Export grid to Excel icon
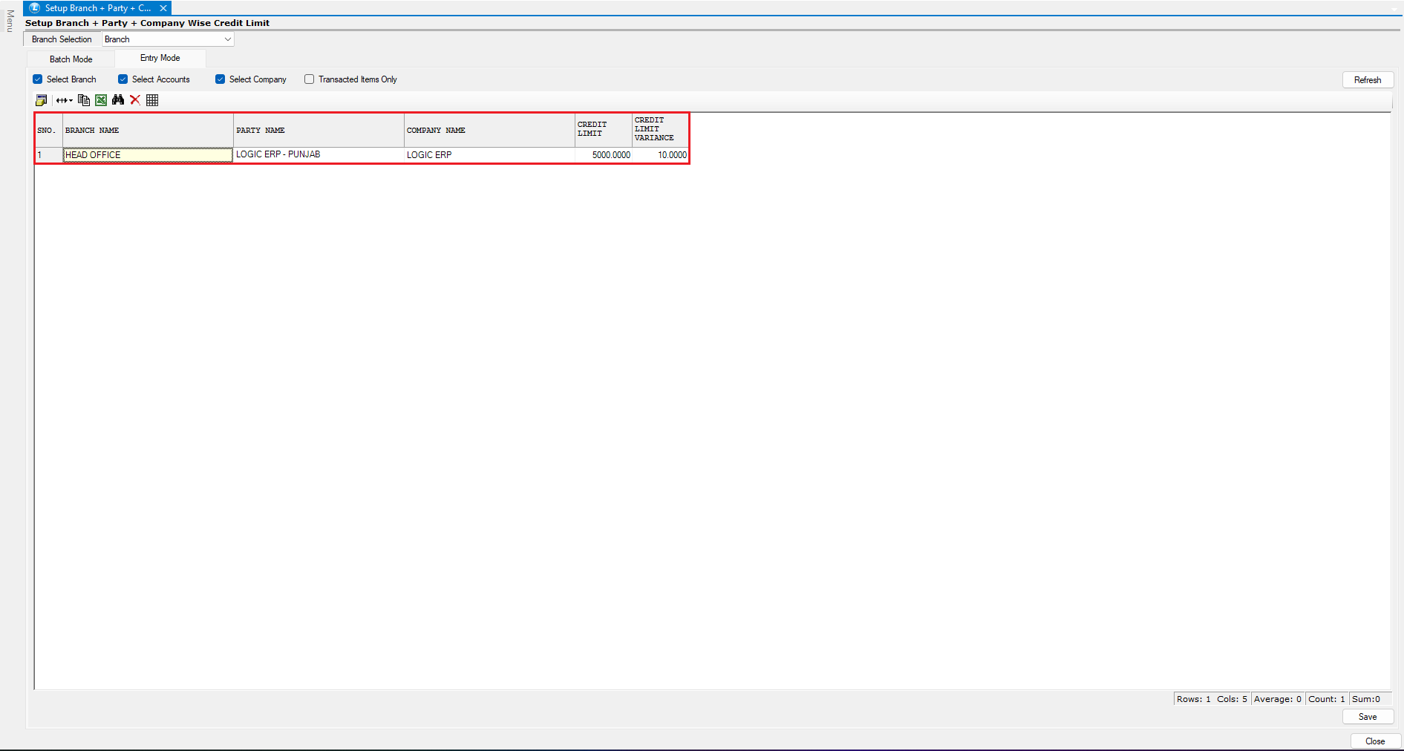This screenshot has width=1404, height=751. click(101, 100)
